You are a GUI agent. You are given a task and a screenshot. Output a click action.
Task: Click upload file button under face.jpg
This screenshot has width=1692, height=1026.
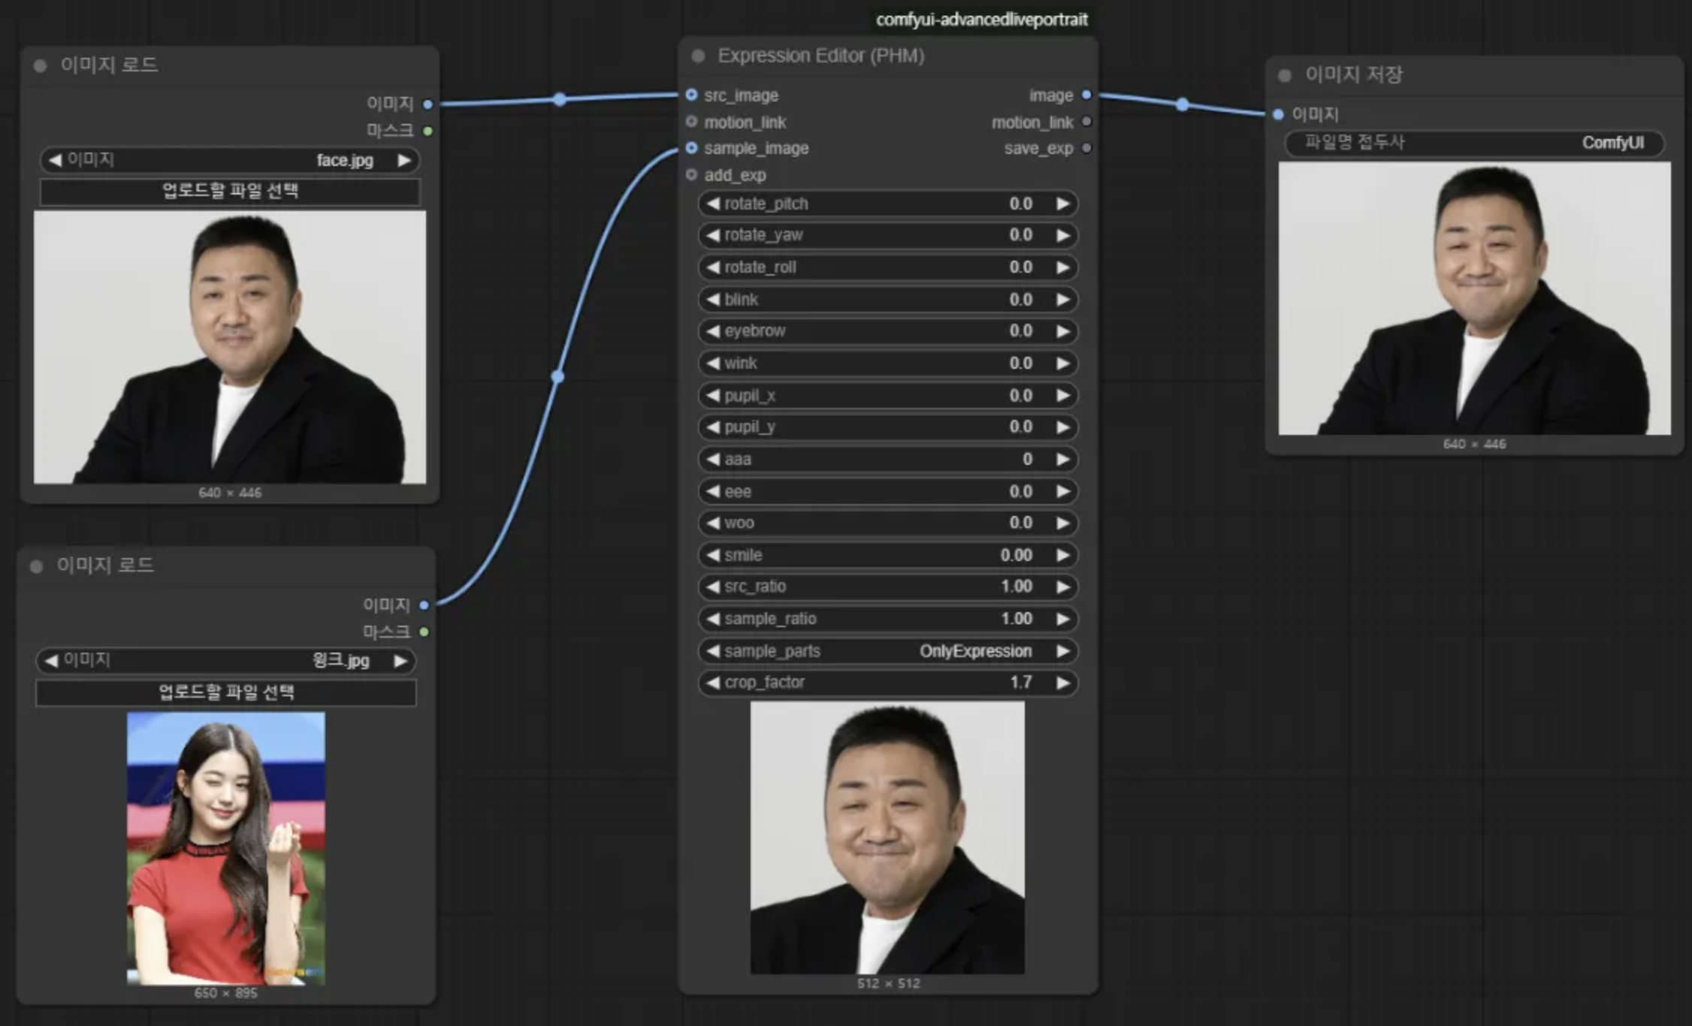pos(229,191)
